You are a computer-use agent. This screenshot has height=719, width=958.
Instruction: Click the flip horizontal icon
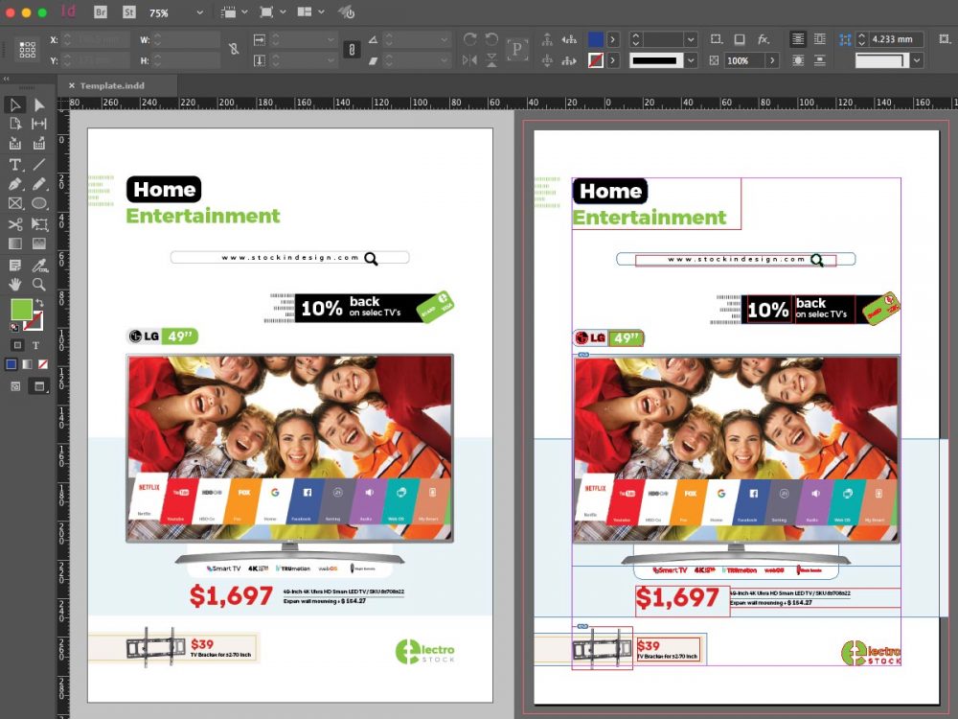pyautogui.click(x=469, y=59)
